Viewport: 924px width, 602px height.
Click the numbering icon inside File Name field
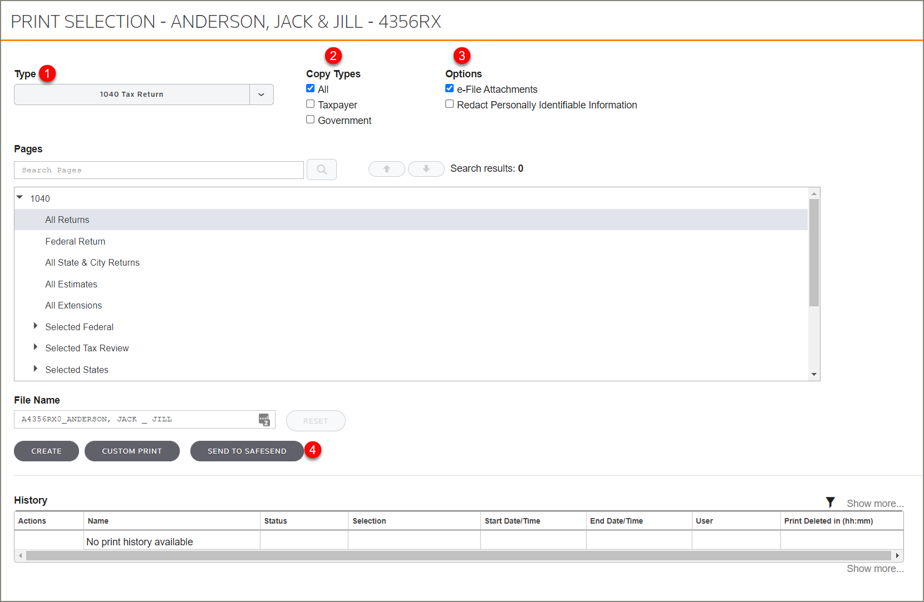(x=264, y=420)
